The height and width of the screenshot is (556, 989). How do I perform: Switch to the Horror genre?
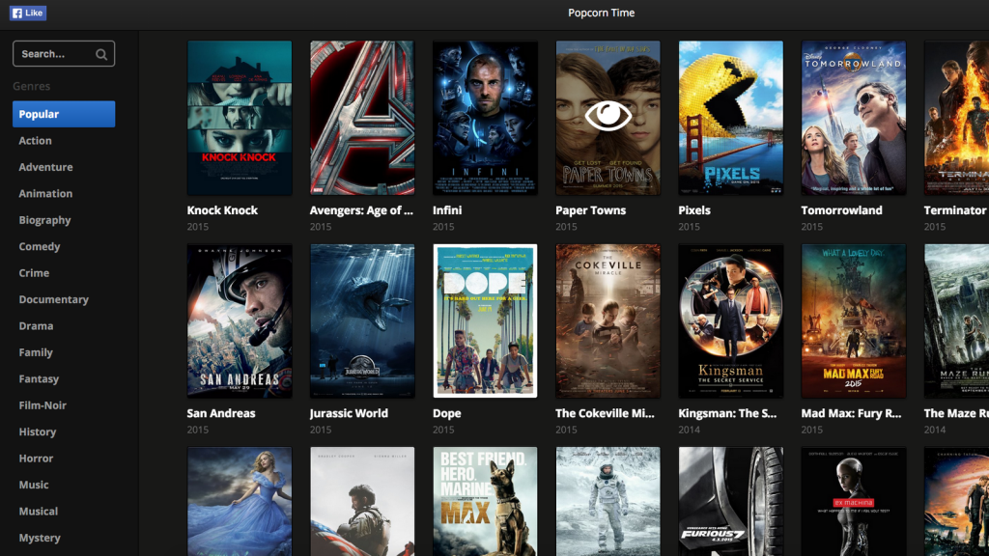pyautogui.click(x=36, y=459)
